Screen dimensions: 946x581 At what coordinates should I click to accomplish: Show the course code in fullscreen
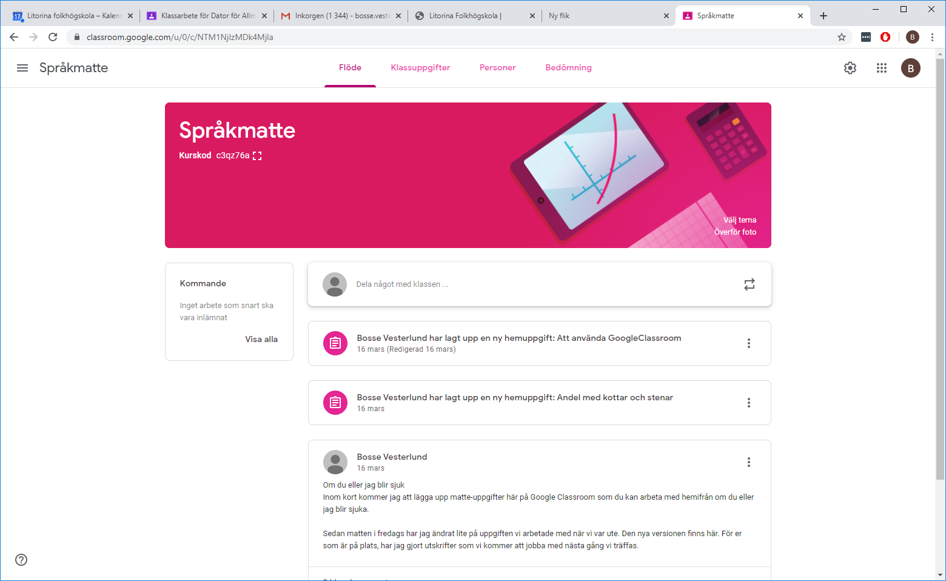(x=257, y=156)
